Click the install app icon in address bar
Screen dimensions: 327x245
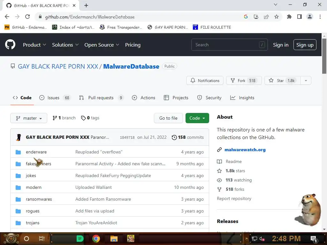coord(256,17)
